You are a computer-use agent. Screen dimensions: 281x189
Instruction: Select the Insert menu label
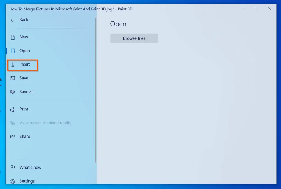point(25,64)
